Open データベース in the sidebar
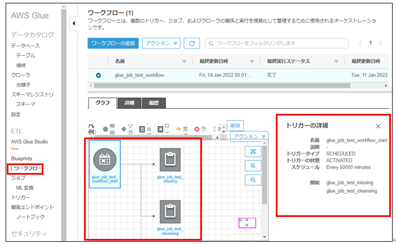The image size is (396, 244). click(25, 46)
